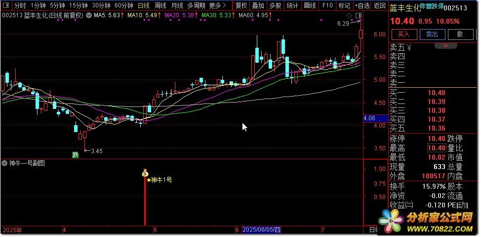The height and width of the screenshot is (237, 481).
Task: Switch to the 月线 monthly tab
Action: tap(177, 5)
